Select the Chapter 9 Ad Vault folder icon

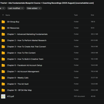[3, 84]
